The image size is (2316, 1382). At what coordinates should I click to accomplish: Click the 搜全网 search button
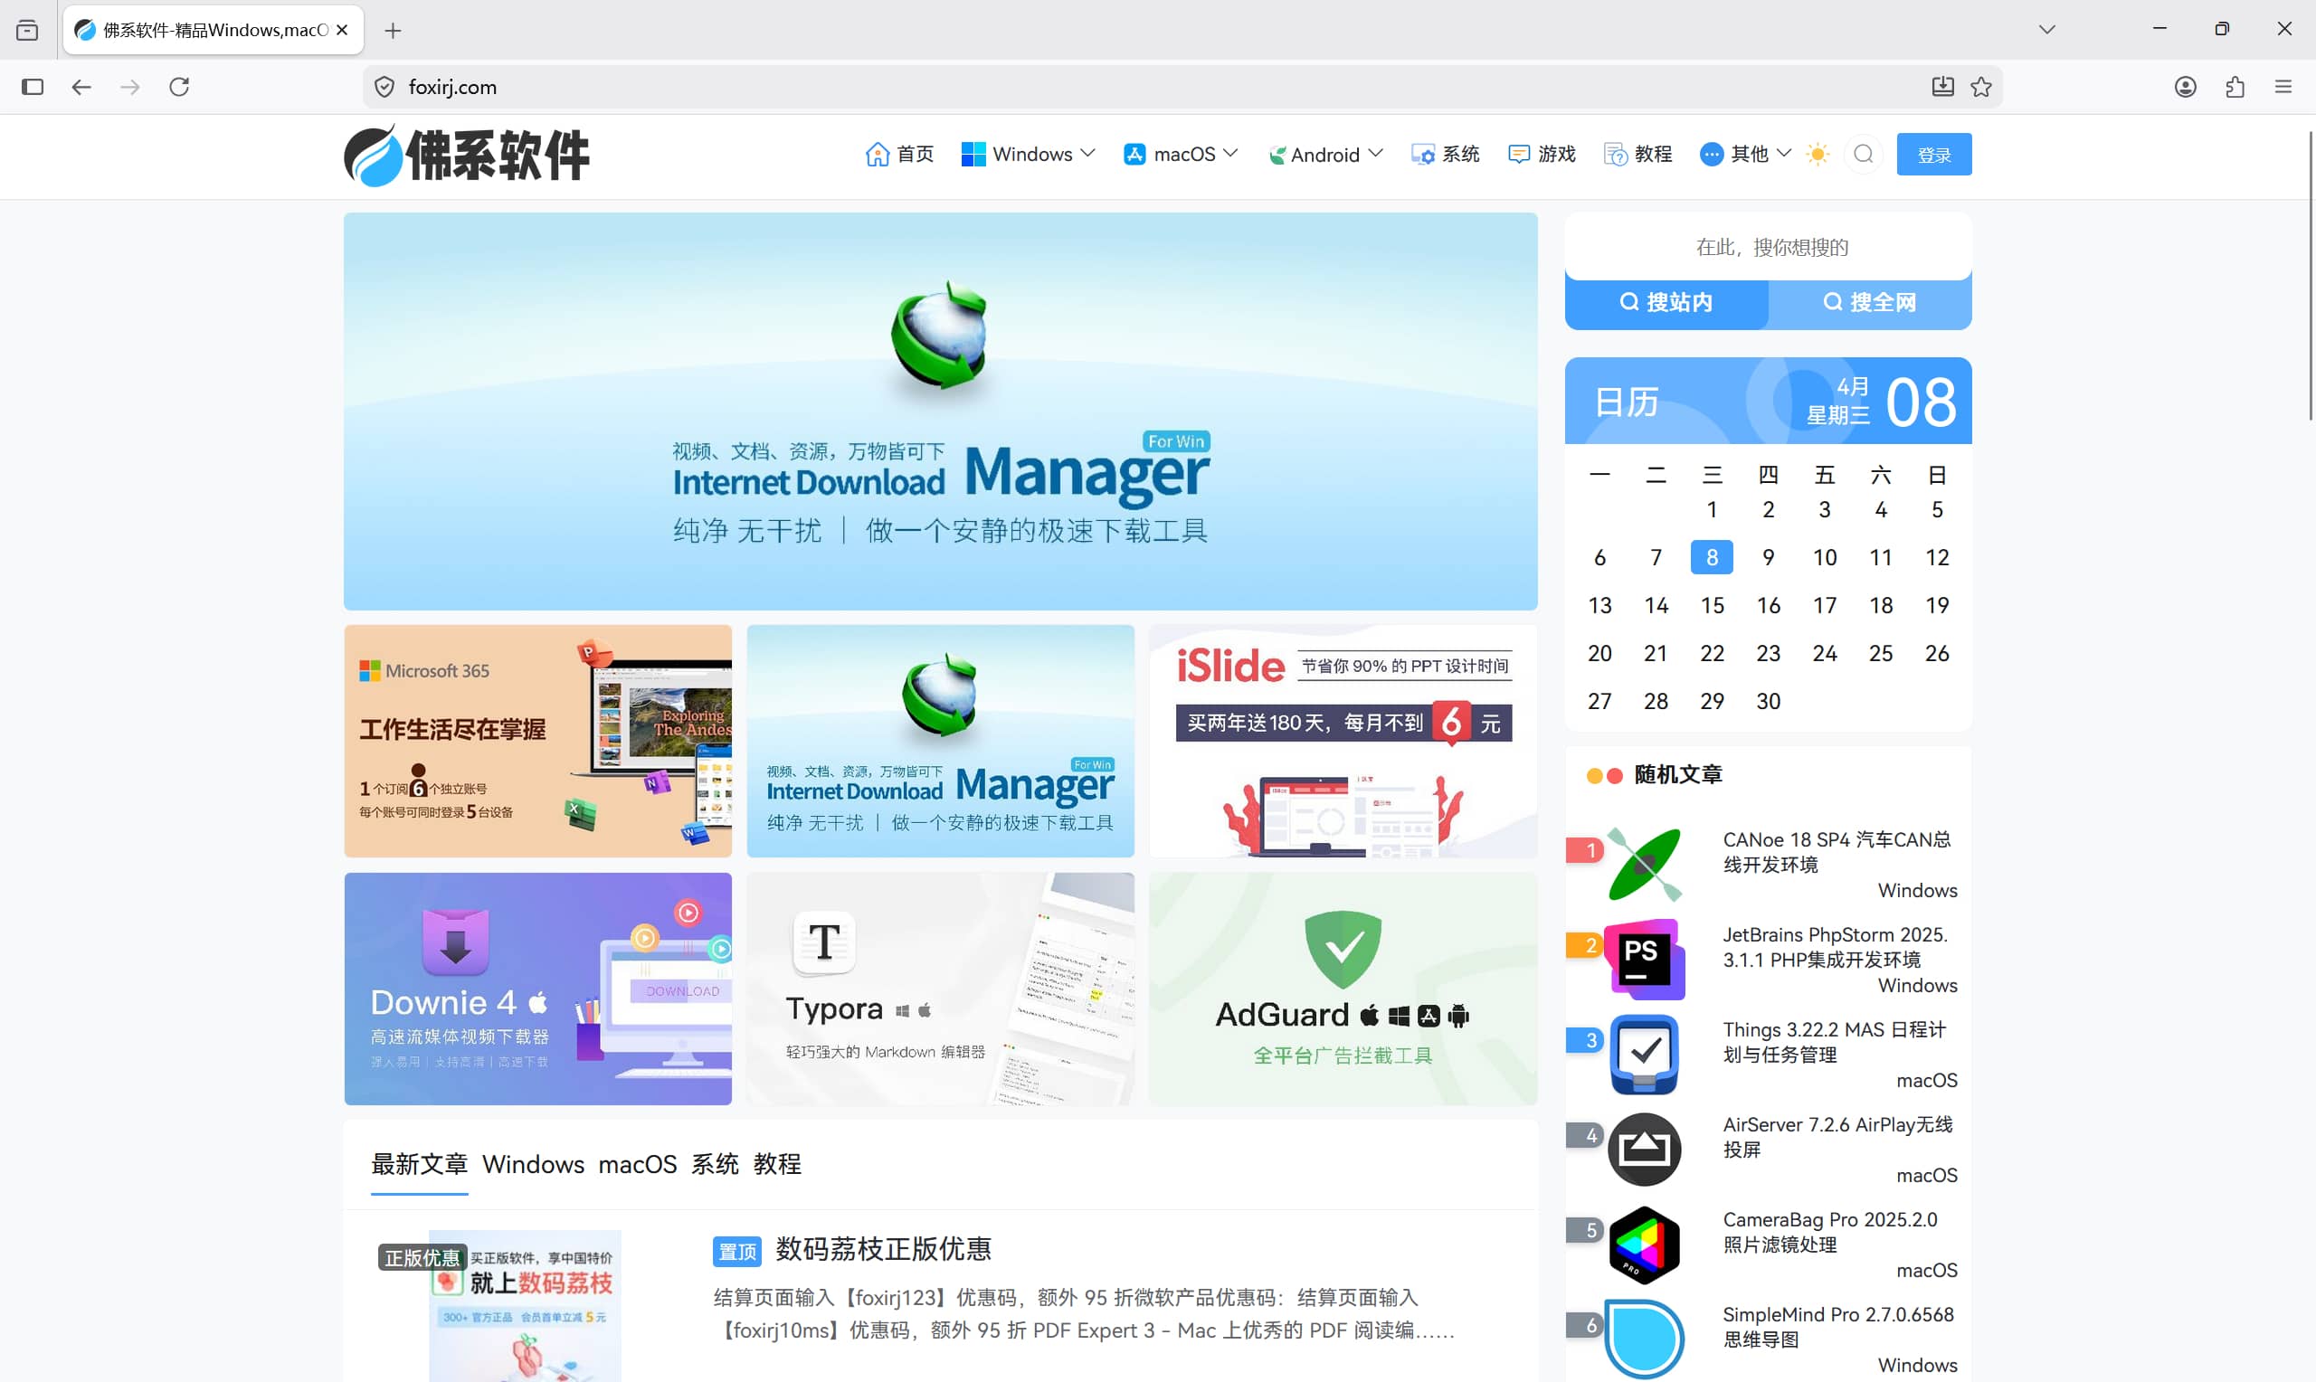coord(1870,303)
